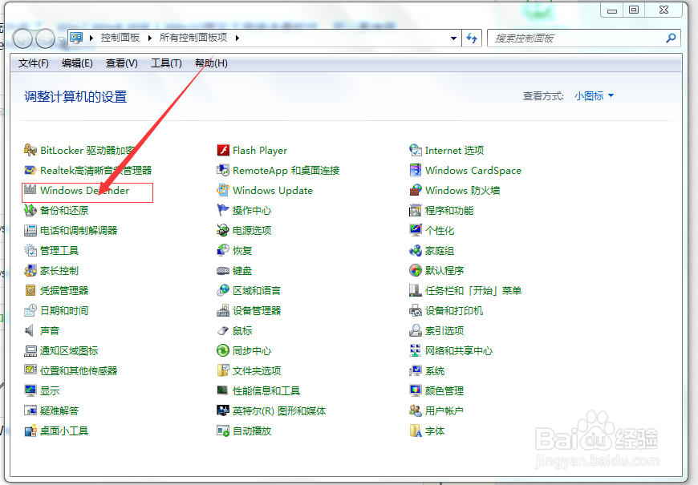Open BitLocker drive encryption icon

(x=30, y=151)
